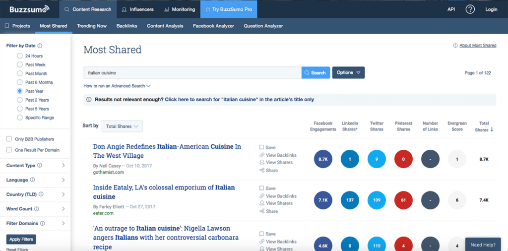This screenshot has height=251, width=508.
Task: Click the View Backlinks icon for Eataly article
Action: coord(262,196)
